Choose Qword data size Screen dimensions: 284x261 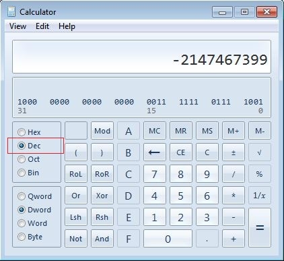[x=35, y=196]
